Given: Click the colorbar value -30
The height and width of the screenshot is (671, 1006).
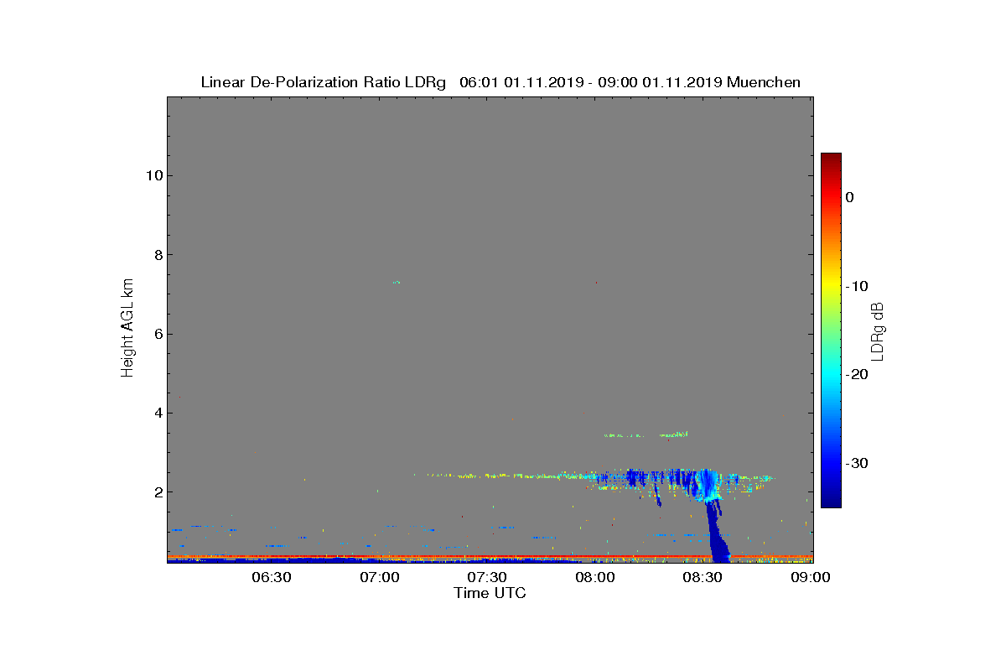Looking at the screenshot, I should (x=856, y=463).
